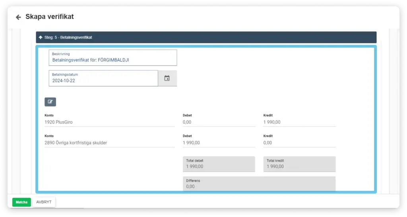Screen dimensions: 407x217
Task: Cancel with the AVBRYT button
Action: click(x=44, y=202)
